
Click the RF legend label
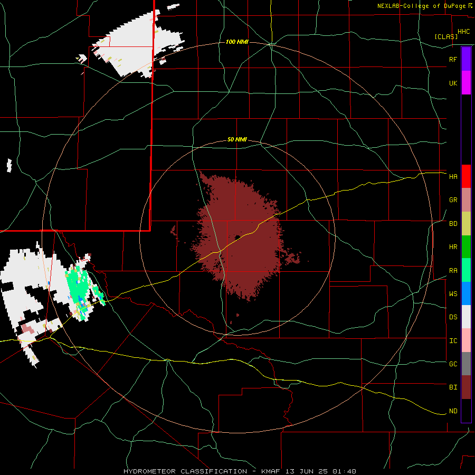tap(453, 59)
